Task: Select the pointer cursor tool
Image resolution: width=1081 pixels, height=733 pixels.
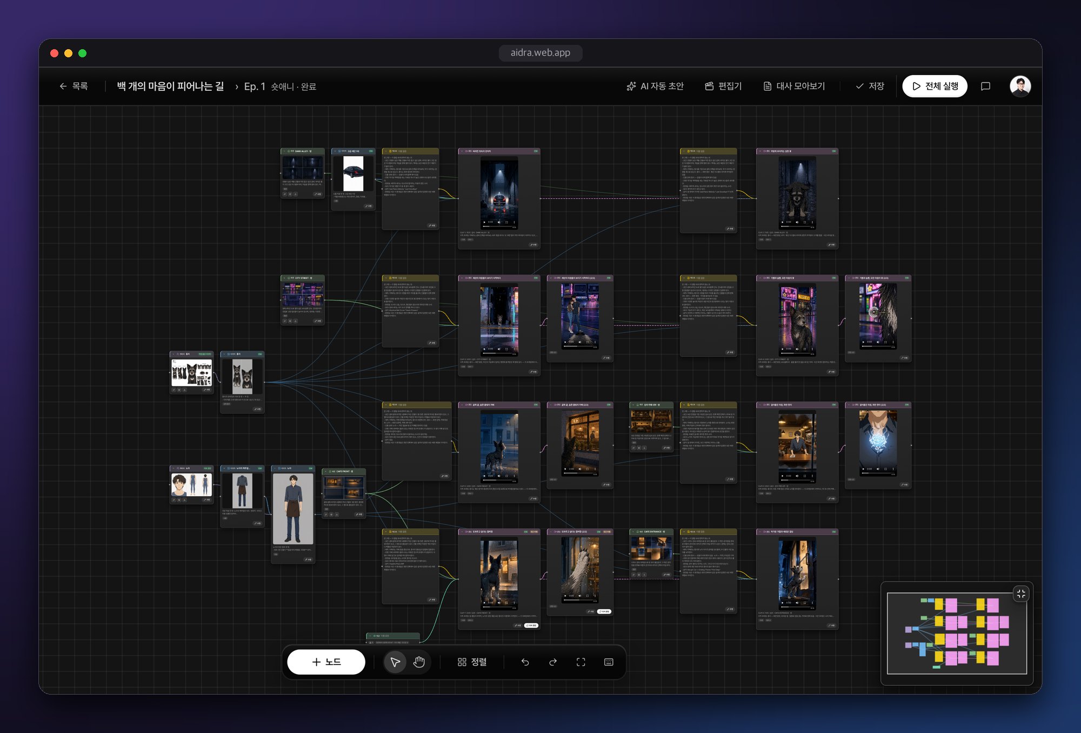Action: pyautogui.click(x=395, y=662)
